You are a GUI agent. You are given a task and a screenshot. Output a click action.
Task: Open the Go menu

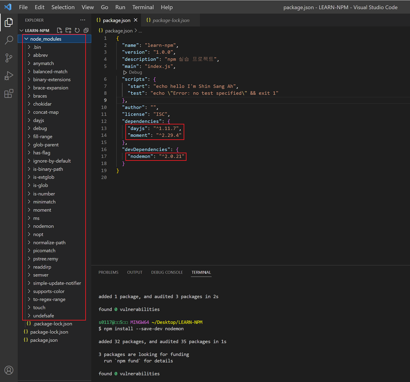[105, 7]
